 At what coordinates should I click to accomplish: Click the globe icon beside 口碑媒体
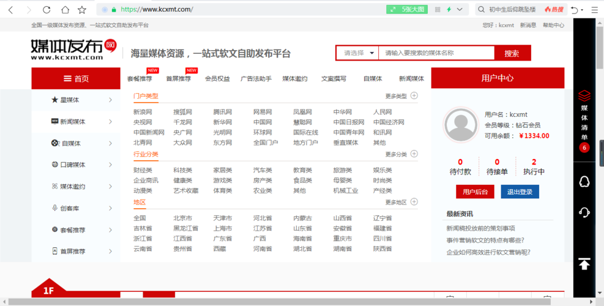[x=54, y=165]
